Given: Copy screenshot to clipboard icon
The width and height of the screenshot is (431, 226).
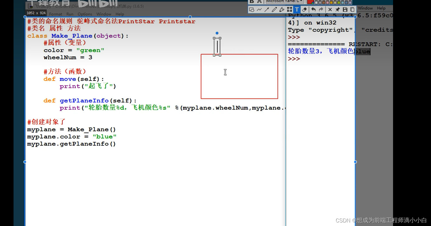Looking at the screenshot, I should point(352,10).
